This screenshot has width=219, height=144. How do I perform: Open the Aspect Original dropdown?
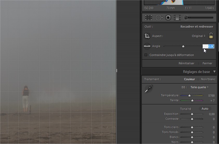point(198,36)
